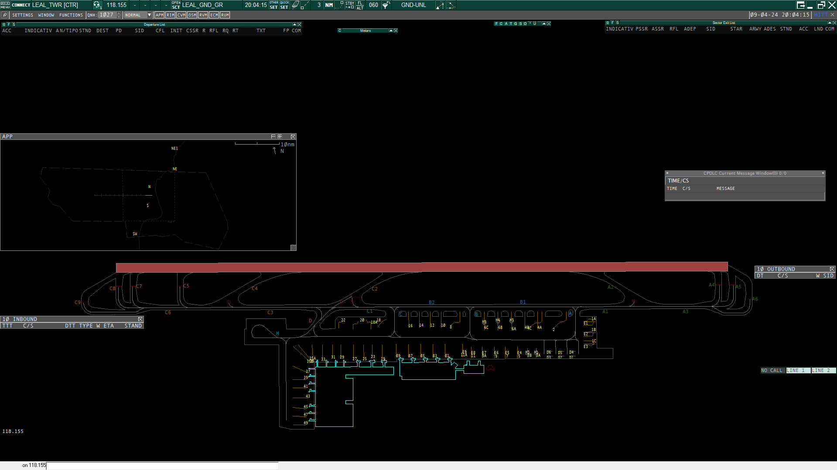
Task: Toggle the G filter in the small toolbar
Action: point(516,24)
